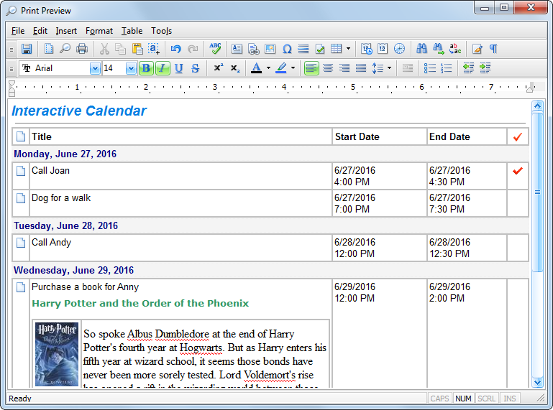Expand the highlight color dropdown arrow
Image resolution: width=553 pixels, height=410 pixels.
(x=293, y=68)
